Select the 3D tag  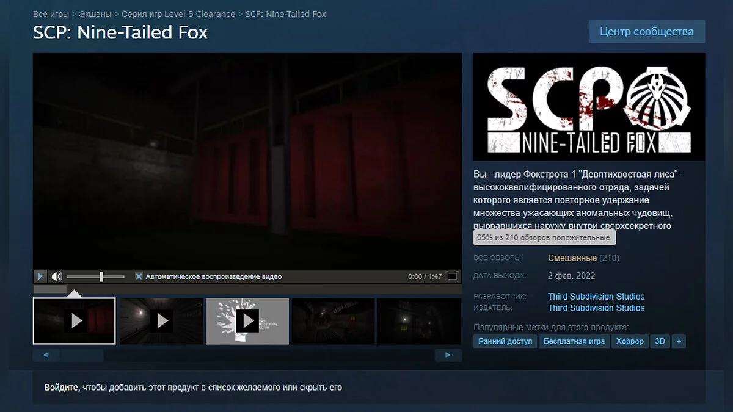point(660,341)
